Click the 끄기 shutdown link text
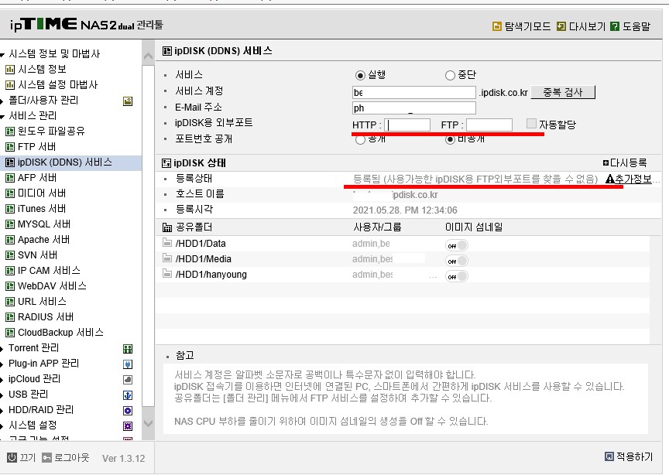This screenshot has height=475, width=669. click(x=28, y=457)
